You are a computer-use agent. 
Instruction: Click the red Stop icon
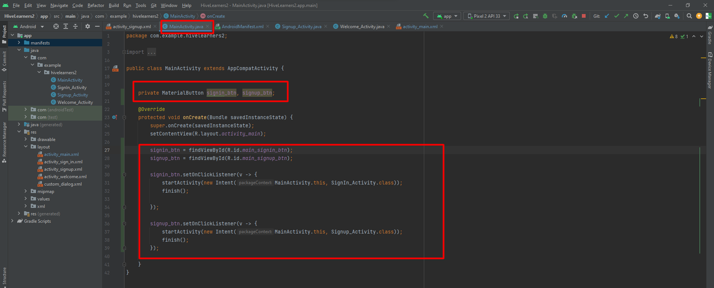coord(583,16)
